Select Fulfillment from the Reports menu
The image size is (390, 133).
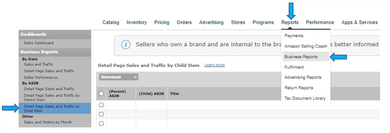click(x=294, y=67)
